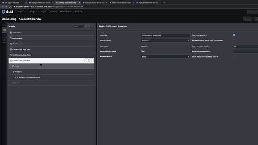This screenshot has height=145, width=258.
Task: Click the Salesforce Object Name value 'Case'
Action: click(x=143, y=51)
